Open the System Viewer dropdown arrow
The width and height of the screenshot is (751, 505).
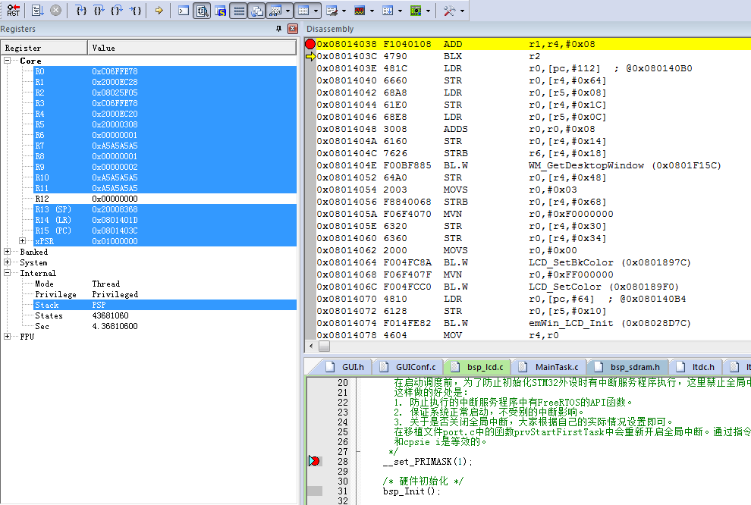click(428, 11)
